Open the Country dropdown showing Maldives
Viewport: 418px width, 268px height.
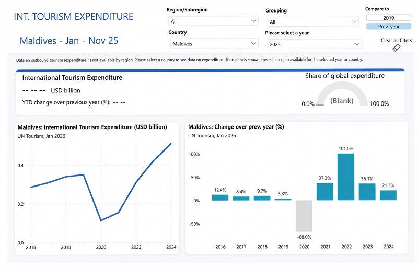tap(213, 44)
